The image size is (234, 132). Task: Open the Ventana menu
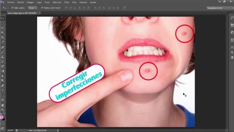coord(83,2)
